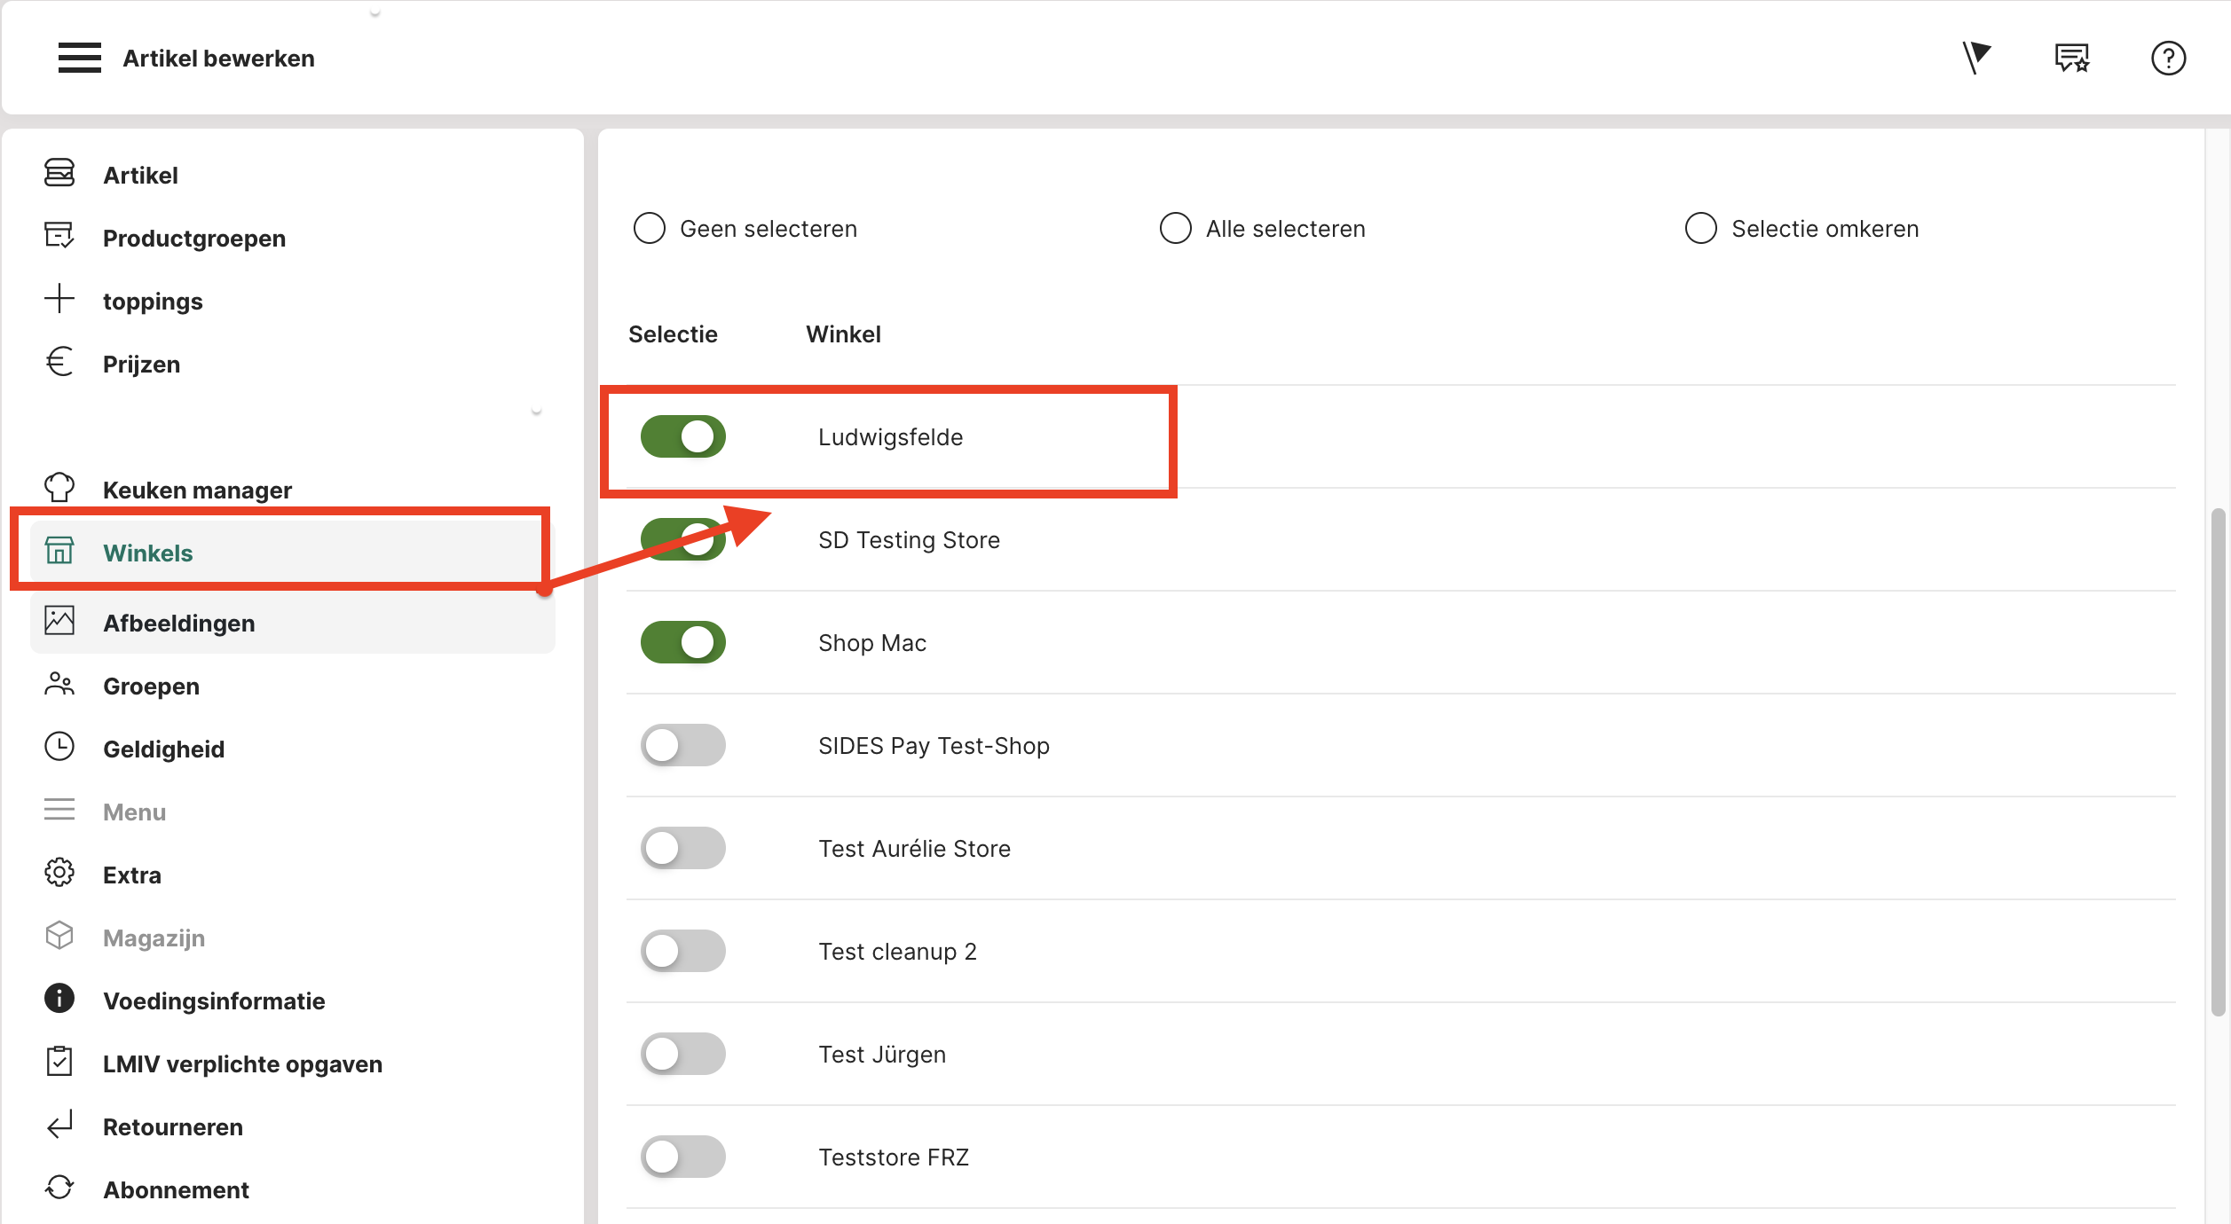Screen dimensions: 2231x1224
Task: Click the flag logo icon in header
Action: [x=1975, y=58]
